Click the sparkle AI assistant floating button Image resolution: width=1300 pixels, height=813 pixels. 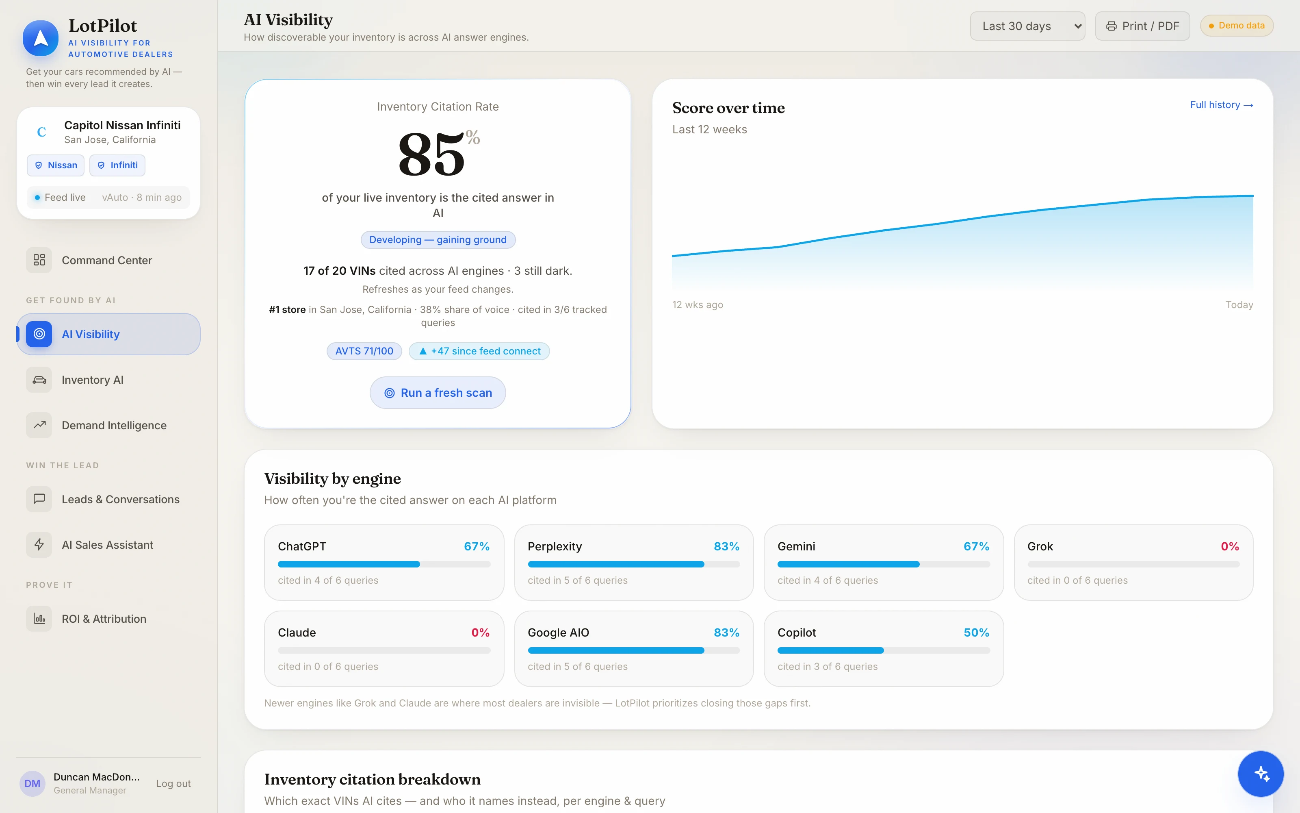(x=1261, y=774)
